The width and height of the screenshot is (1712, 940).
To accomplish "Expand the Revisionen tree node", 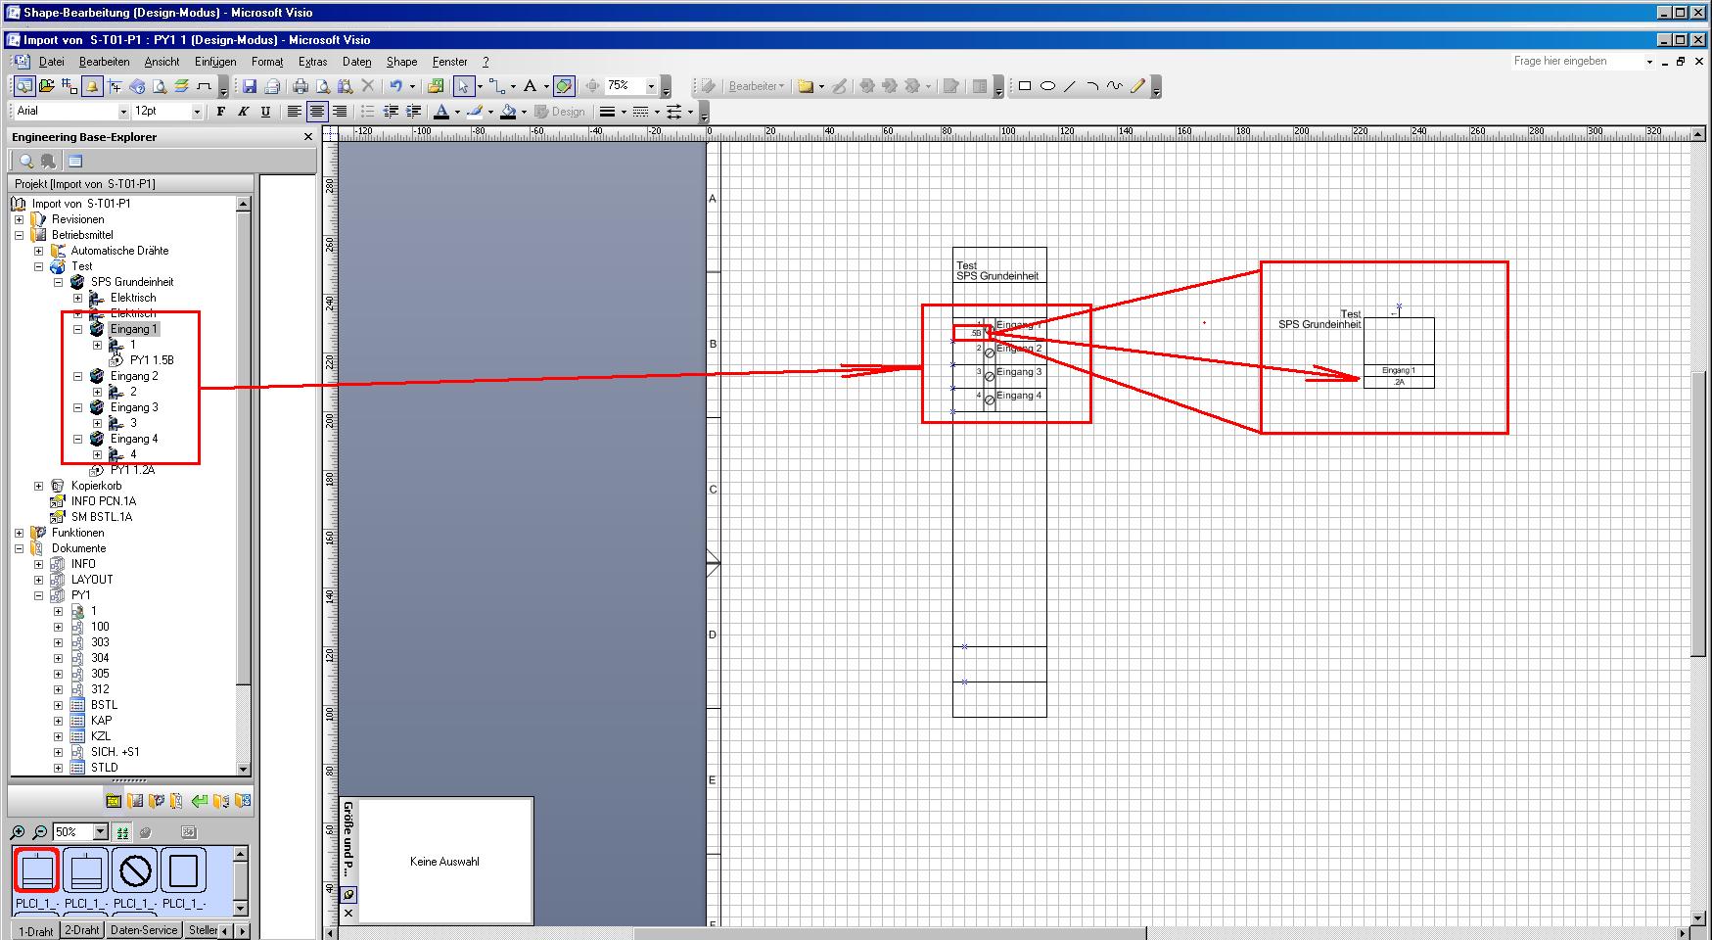I will [19, 219].
